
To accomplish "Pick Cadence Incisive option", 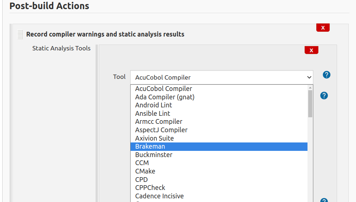I will pyautogui.click(x=219, y=196).
